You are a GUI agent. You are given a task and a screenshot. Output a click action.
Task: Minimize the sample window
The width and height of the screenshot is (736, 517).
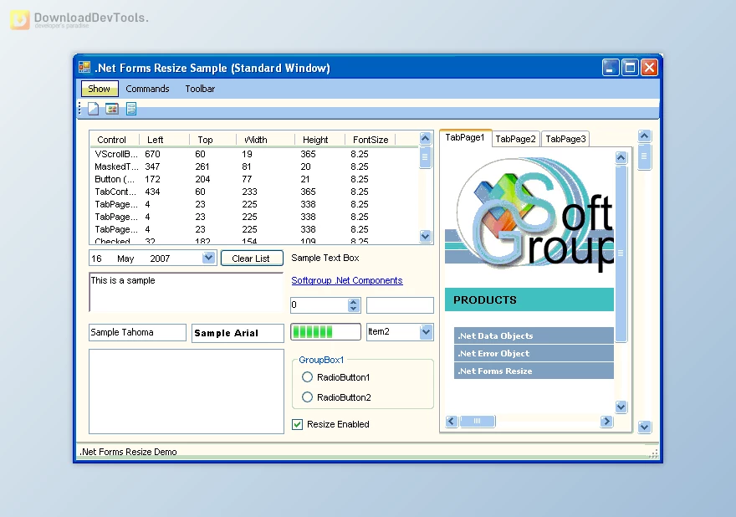(x=611, y=68)
